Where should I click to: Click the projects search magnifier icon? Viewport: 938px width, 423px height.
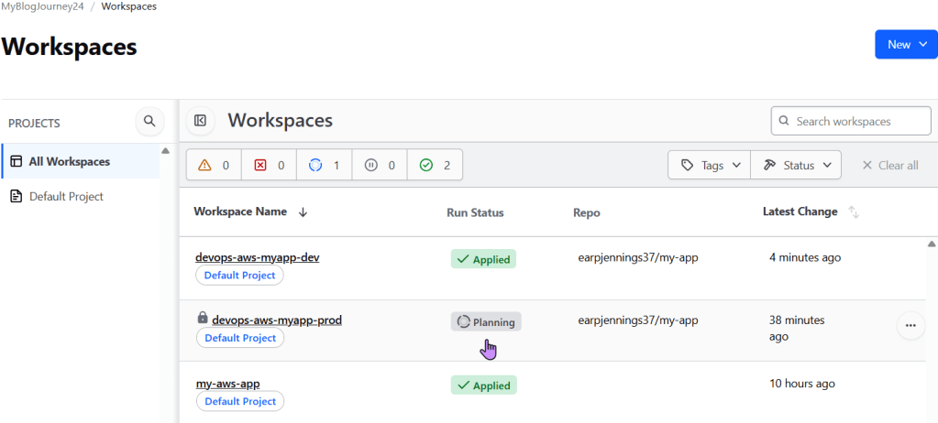point(149,121)
